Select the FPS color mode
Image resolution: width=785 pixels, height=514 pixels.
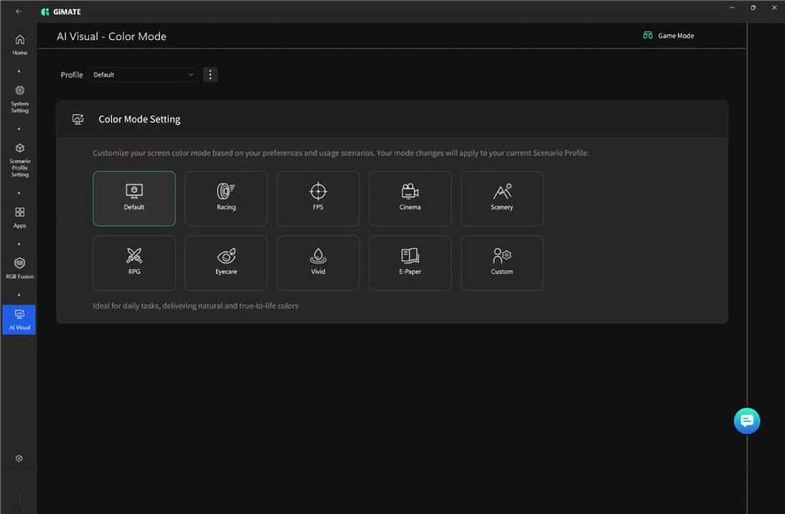318,198
